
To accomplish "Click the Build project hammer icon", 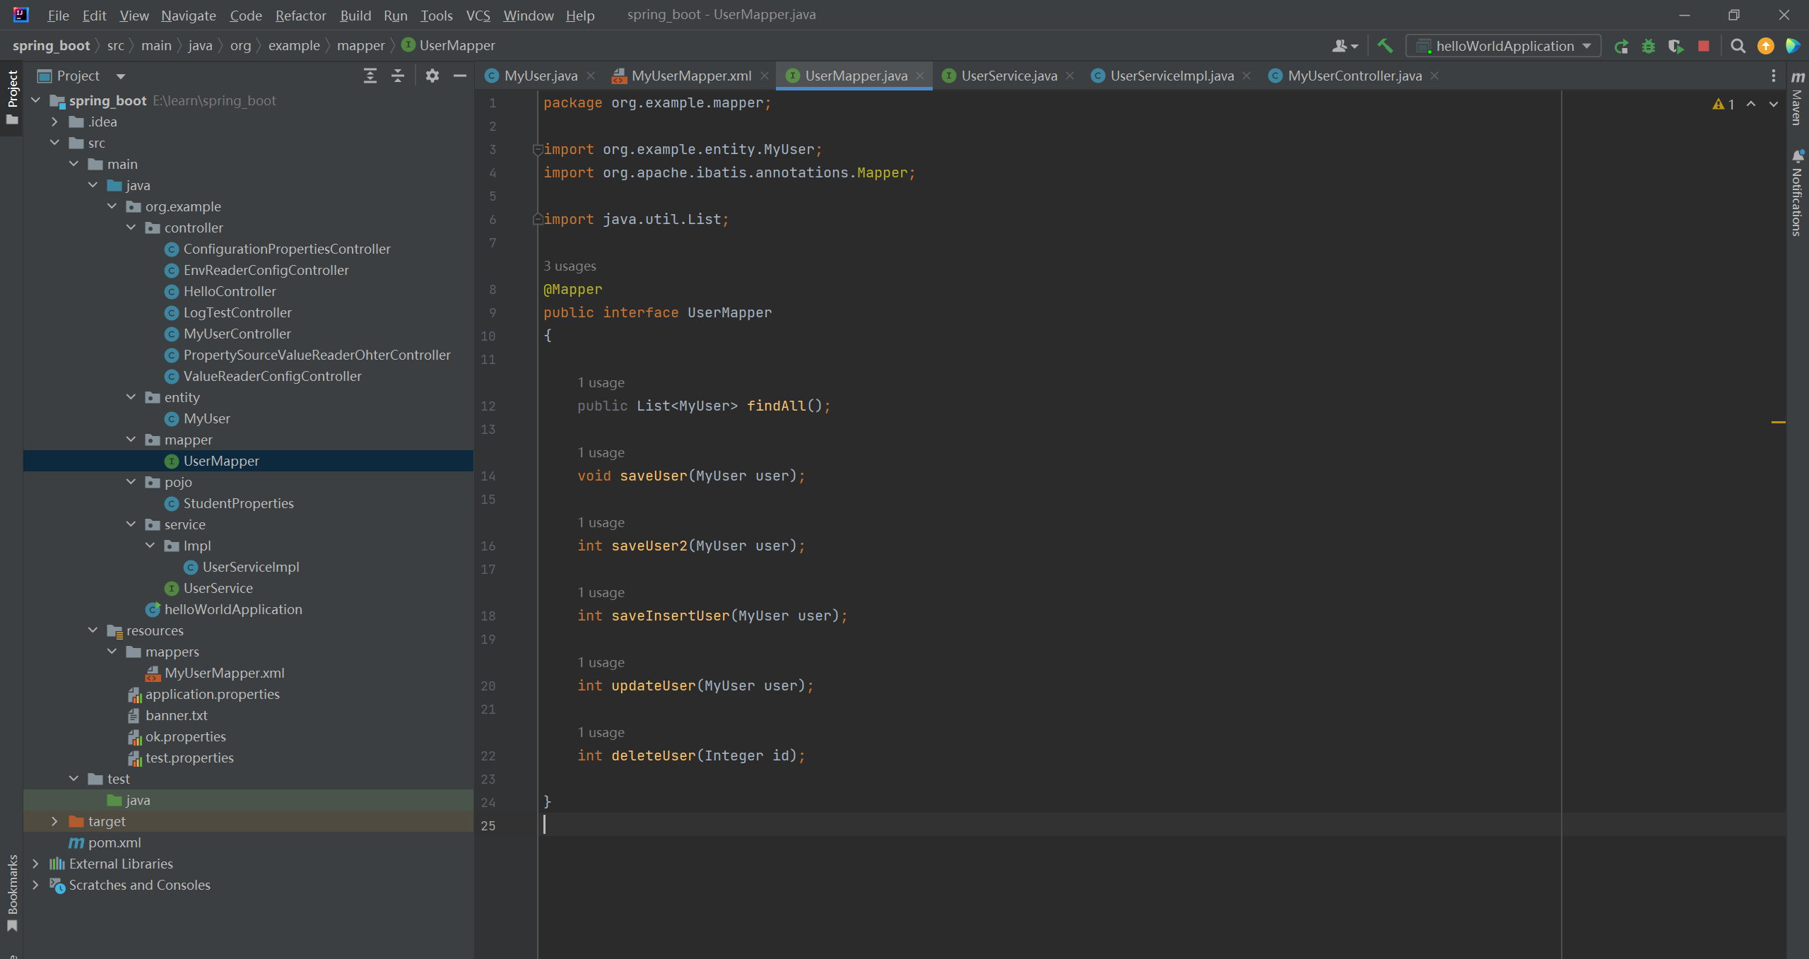I will pyautogui.click(x=1385, y=46).
